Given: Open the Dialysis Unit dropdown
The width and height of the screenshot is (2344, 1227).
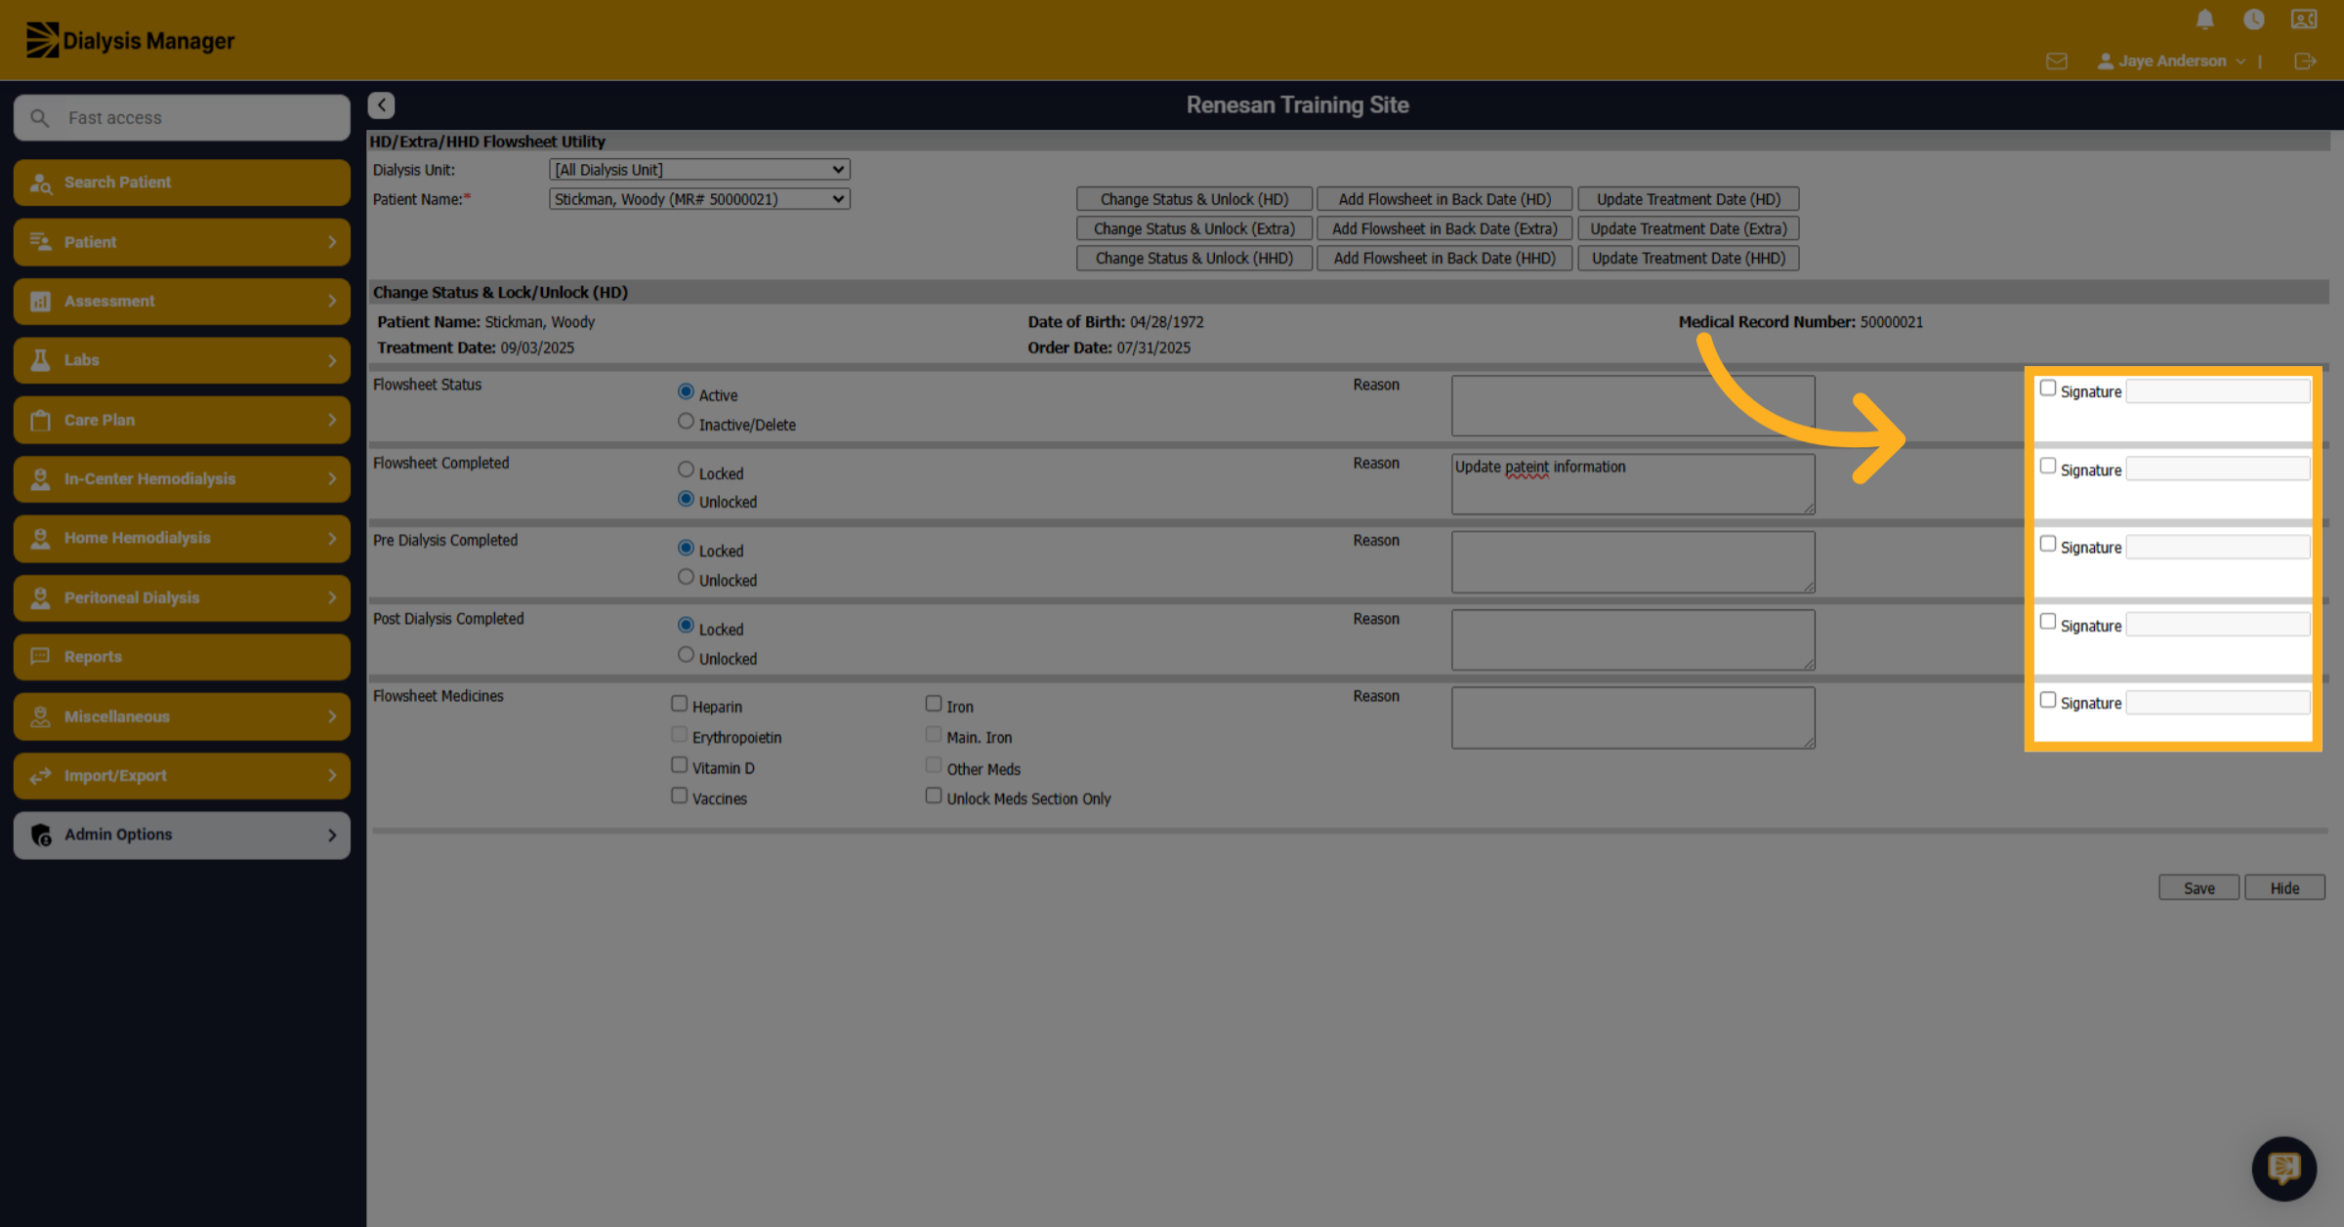Looking at the screenshot, I should 699,170.
